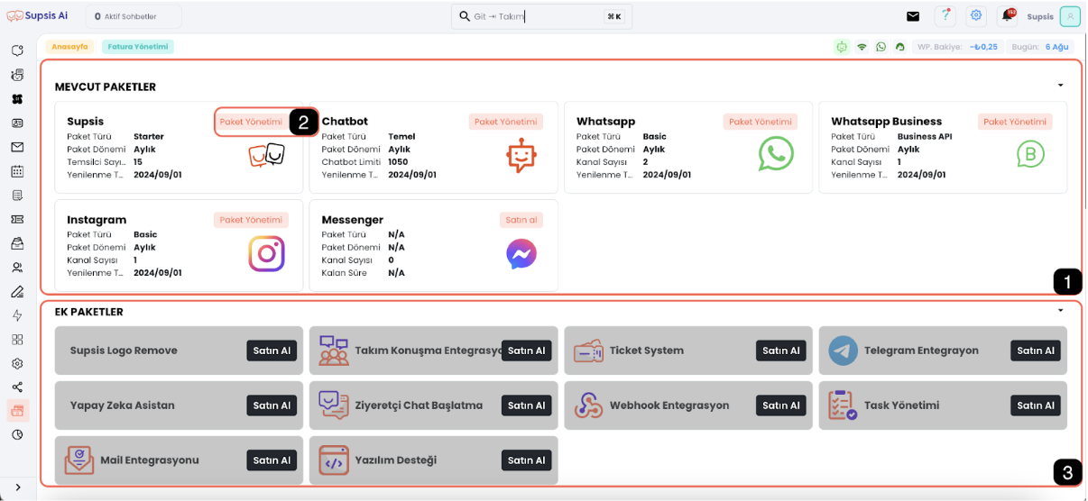Click the Webhook Entegrasyon icon
This screenshot has height=501, width=1088.
pos(589,405)
